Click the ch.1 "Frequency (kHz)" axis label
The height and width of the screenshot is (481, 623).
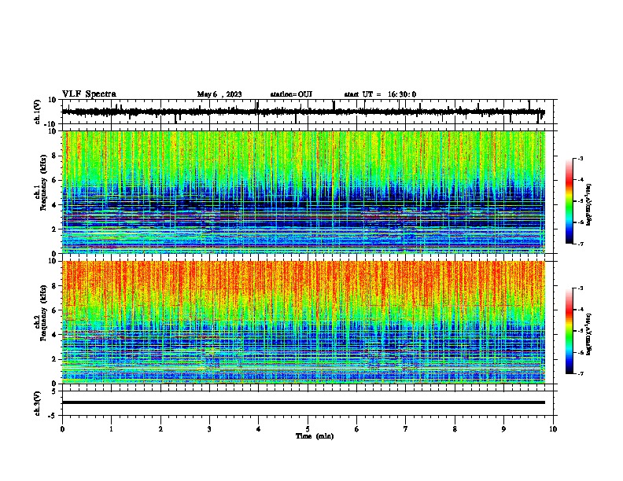point(43,183)
